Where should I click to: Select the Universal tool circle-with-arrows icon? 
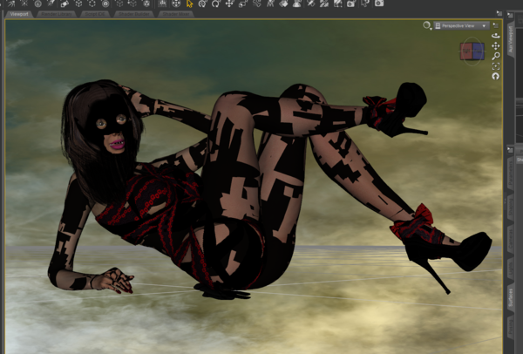click(202, 3)
